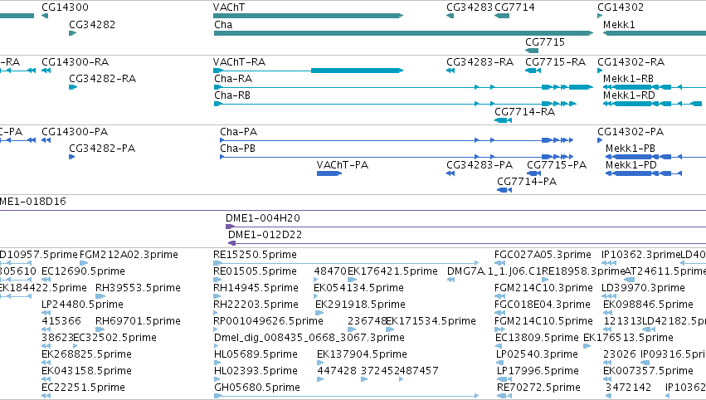Select the DME1-012D22 clone marker
The height and width of the screenshot is (400, 706).
232,243
